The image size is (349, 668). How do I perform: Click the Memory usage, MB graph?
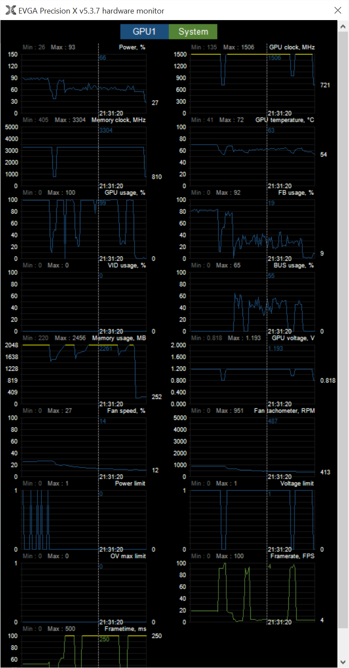click(84, 374)
